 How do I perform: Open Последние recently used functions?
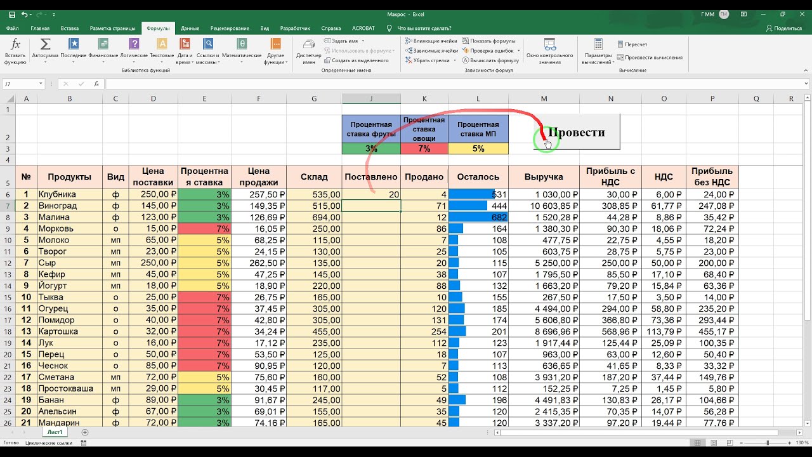tap(74, 44)
